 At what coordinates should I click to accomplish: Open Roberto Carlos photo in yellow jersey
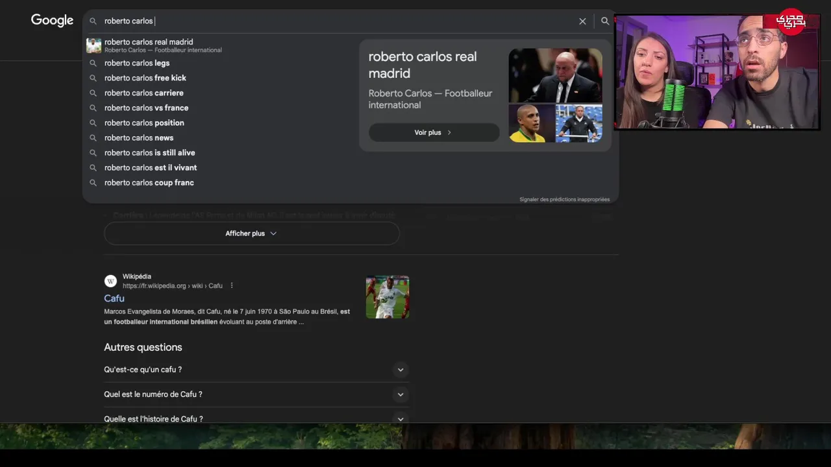pyautogui.click(x=532, y=123)
